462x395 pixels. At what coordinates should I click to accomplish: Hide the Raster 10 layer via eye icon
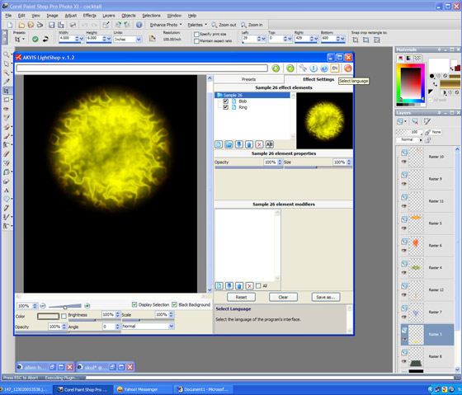coord(404,162)
